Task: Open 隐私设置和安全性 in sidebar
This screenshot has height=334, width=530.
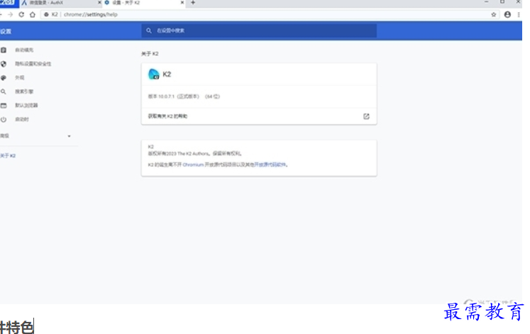Action: tap(33, 64)
